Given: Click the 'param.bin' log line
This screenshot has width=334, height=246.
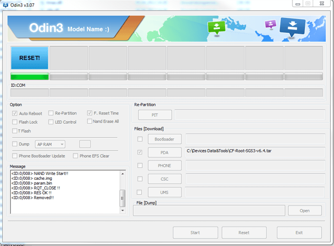Looking at the screenshot, I should click(32, 183).
